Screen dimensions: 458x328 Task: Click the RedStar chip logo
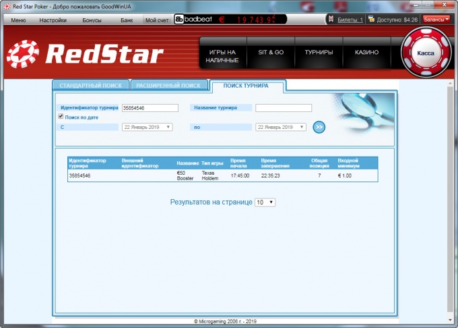point(23,54)
